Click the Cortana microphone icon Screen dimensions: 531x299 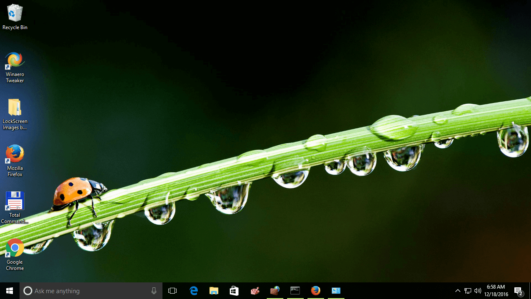pos(154,291)
